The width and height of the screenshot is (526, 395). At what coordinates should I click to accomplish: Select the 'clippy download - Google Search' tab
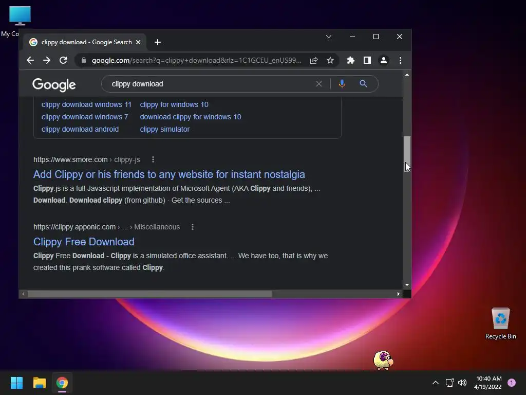85,42
